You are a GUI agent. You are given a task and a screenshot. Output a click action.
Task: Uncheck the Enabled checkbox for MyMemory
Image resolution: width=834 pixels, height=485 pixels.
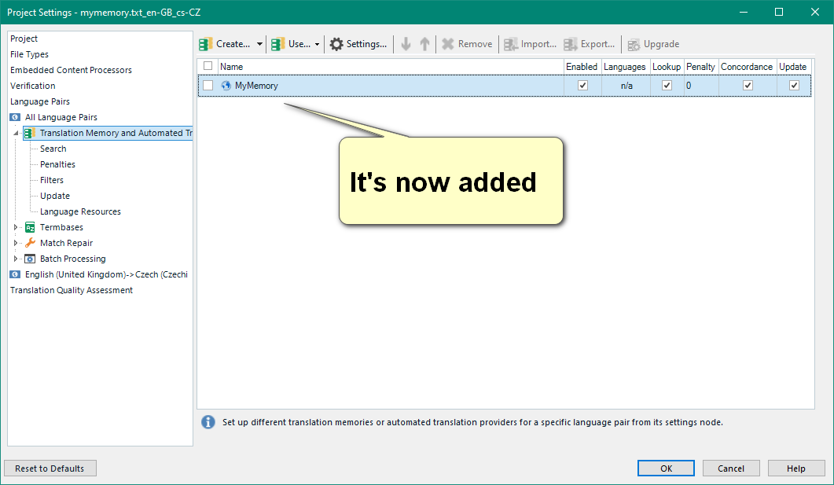tap(582, 86)
